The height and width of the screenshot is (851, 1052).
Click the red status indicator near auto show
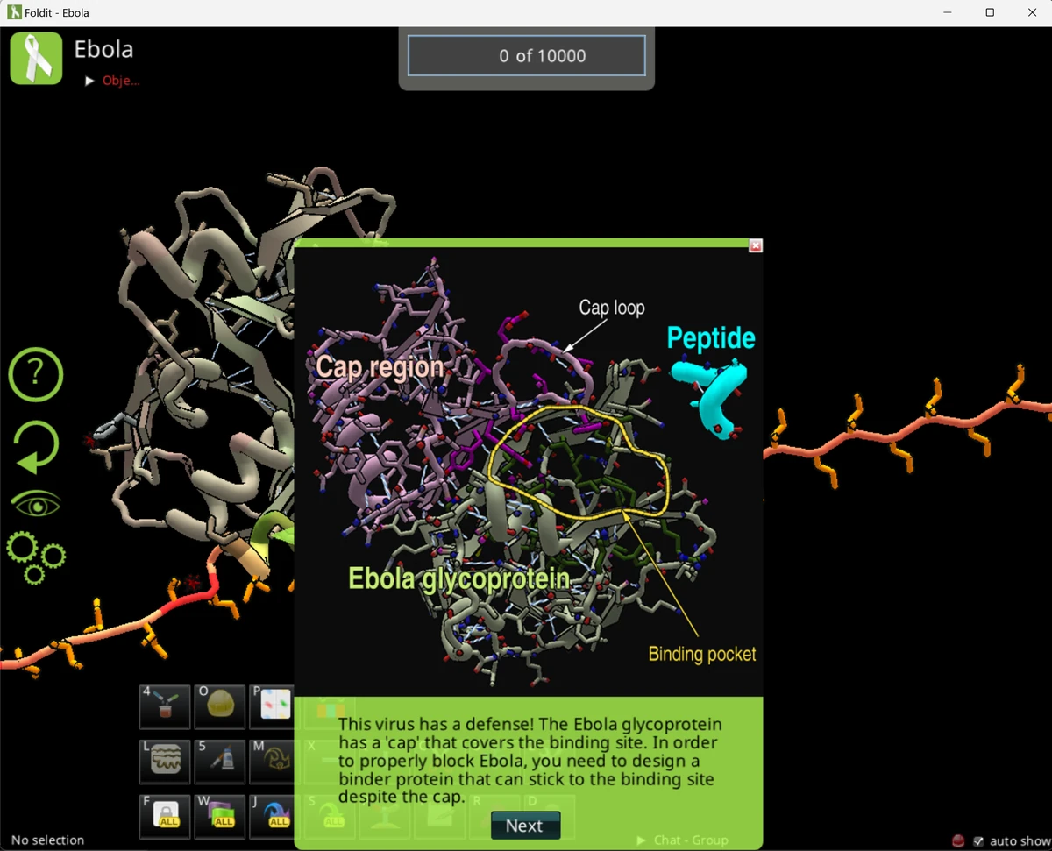tap(958, 840)
